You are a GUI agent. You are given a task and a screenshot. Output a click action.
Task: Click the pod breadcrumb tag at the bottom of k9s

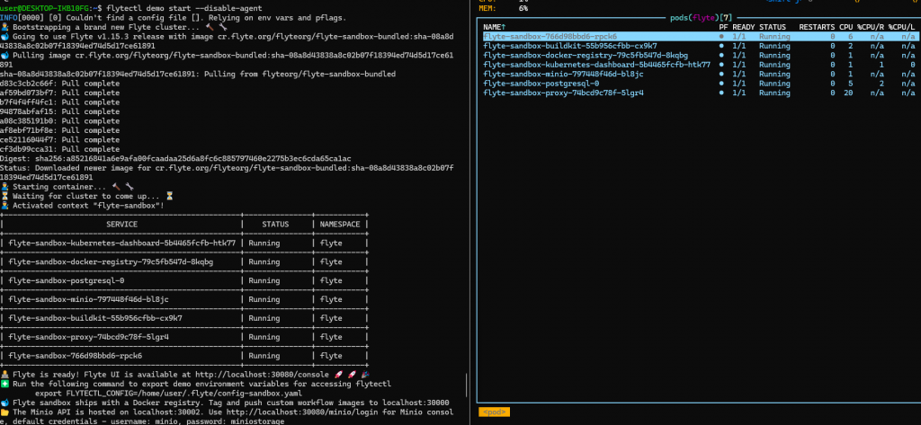(x=494, y=412)
